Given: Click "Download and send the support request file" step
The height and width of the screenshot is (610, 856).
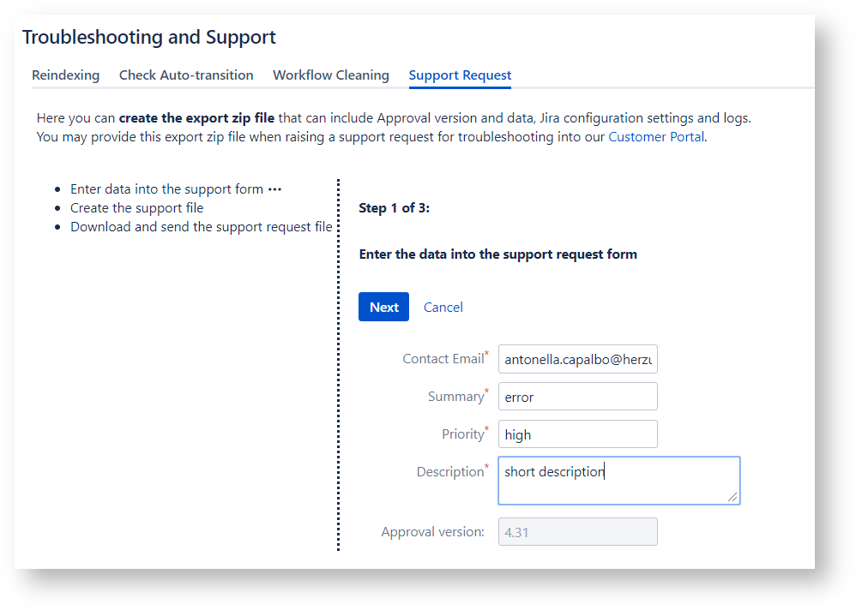Looking at the screenshot, I should [x=202, y=227].
